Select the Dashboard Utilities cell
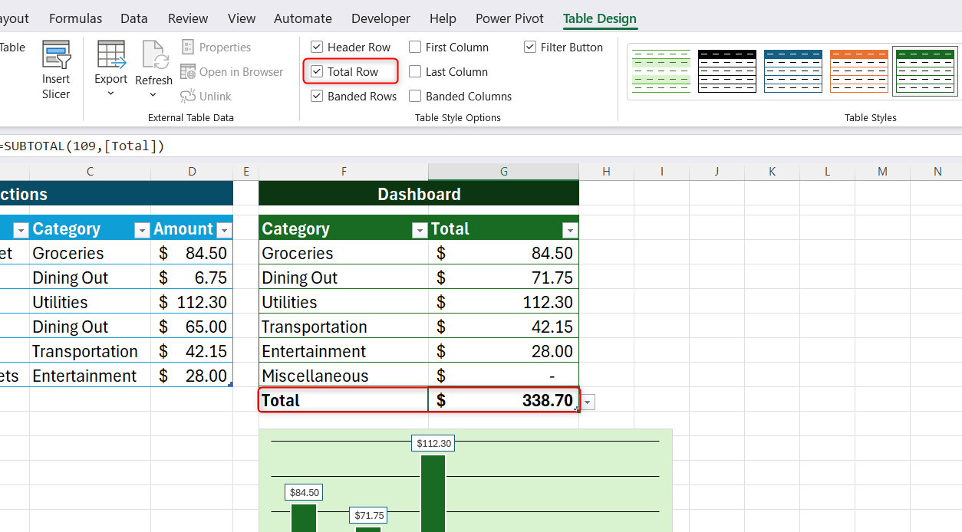The width and height of the screenshot is (962, 532). pos(344,302)
